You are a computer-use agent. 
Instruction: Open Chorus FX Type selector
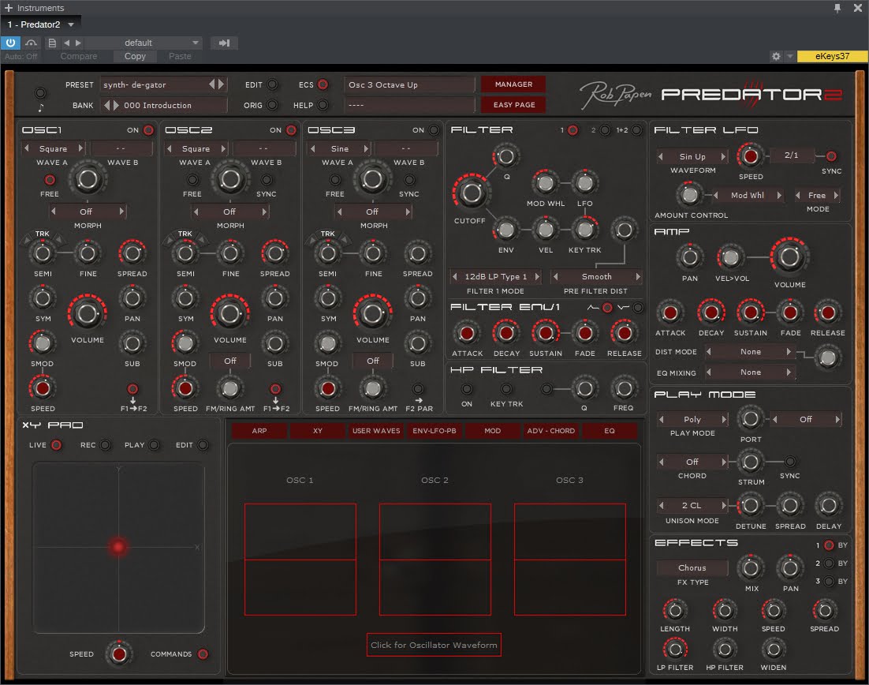click(x=692, y=567)
